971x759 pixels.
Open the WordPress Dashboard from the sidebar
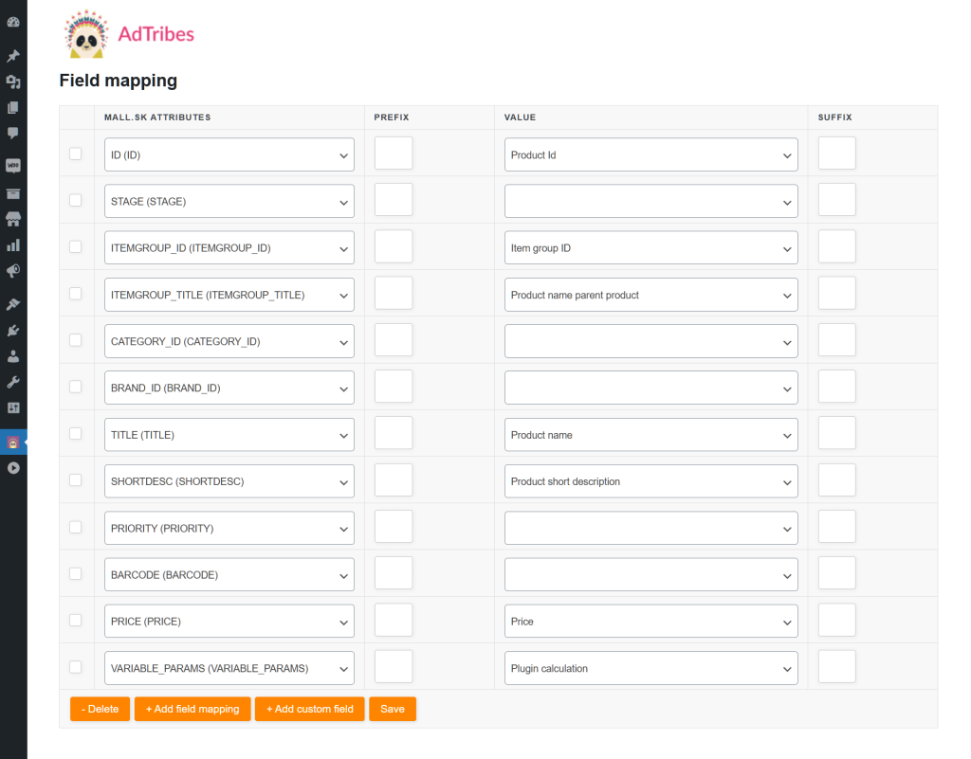[x=13, y=21]
